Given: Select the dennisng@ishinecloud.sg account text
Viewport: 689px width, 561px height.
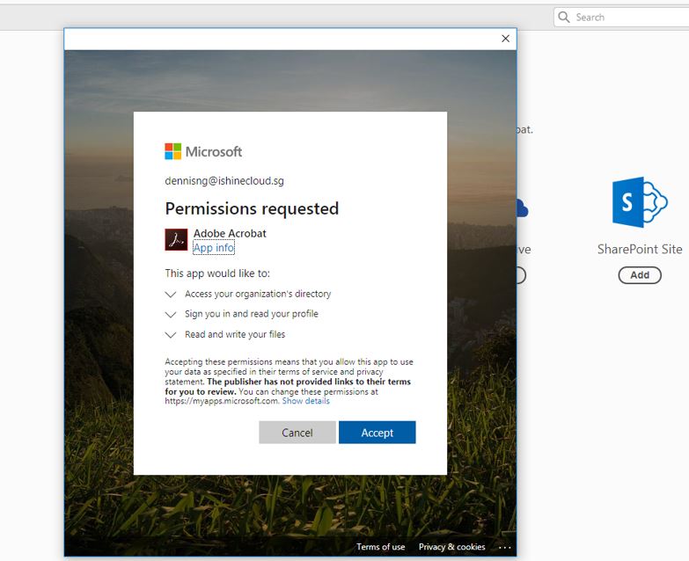Looking at the screenshot, I should pyautogui.click(x=224, y=181).
